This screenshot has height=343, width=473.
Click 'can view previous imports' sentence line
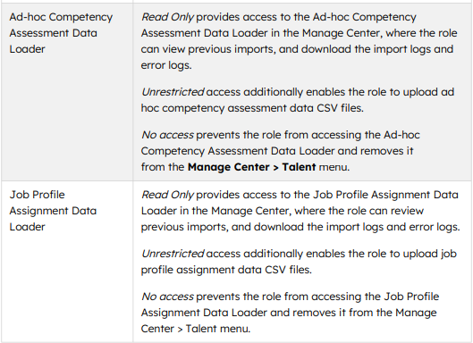[x=297, y=49]
